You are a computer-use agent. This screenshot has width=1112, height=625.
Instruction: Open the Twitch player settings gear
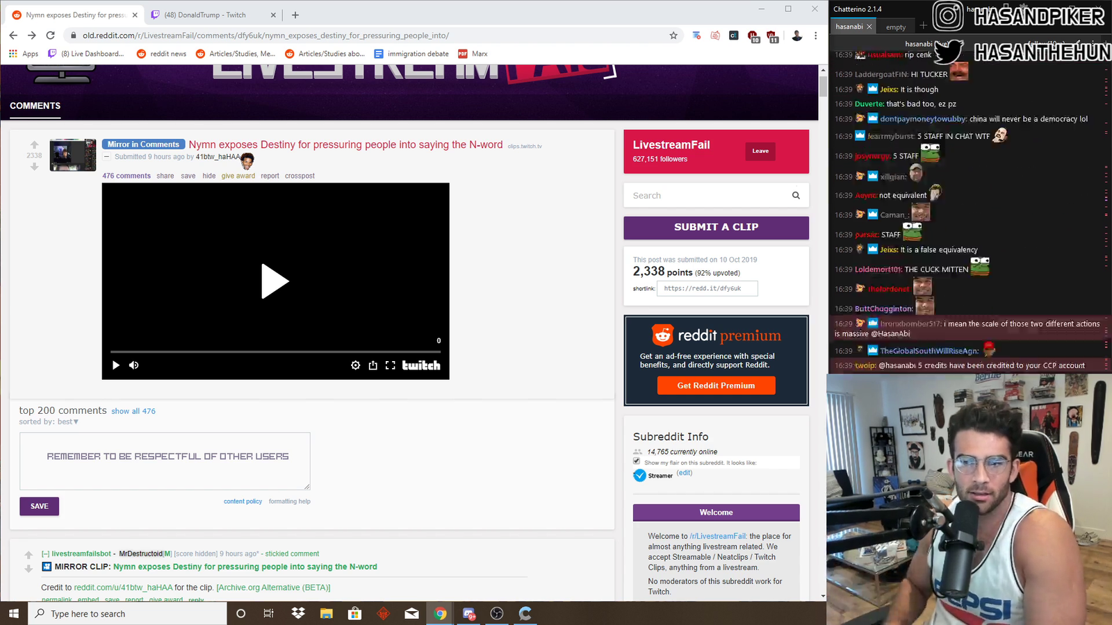(x=355, y=365)
